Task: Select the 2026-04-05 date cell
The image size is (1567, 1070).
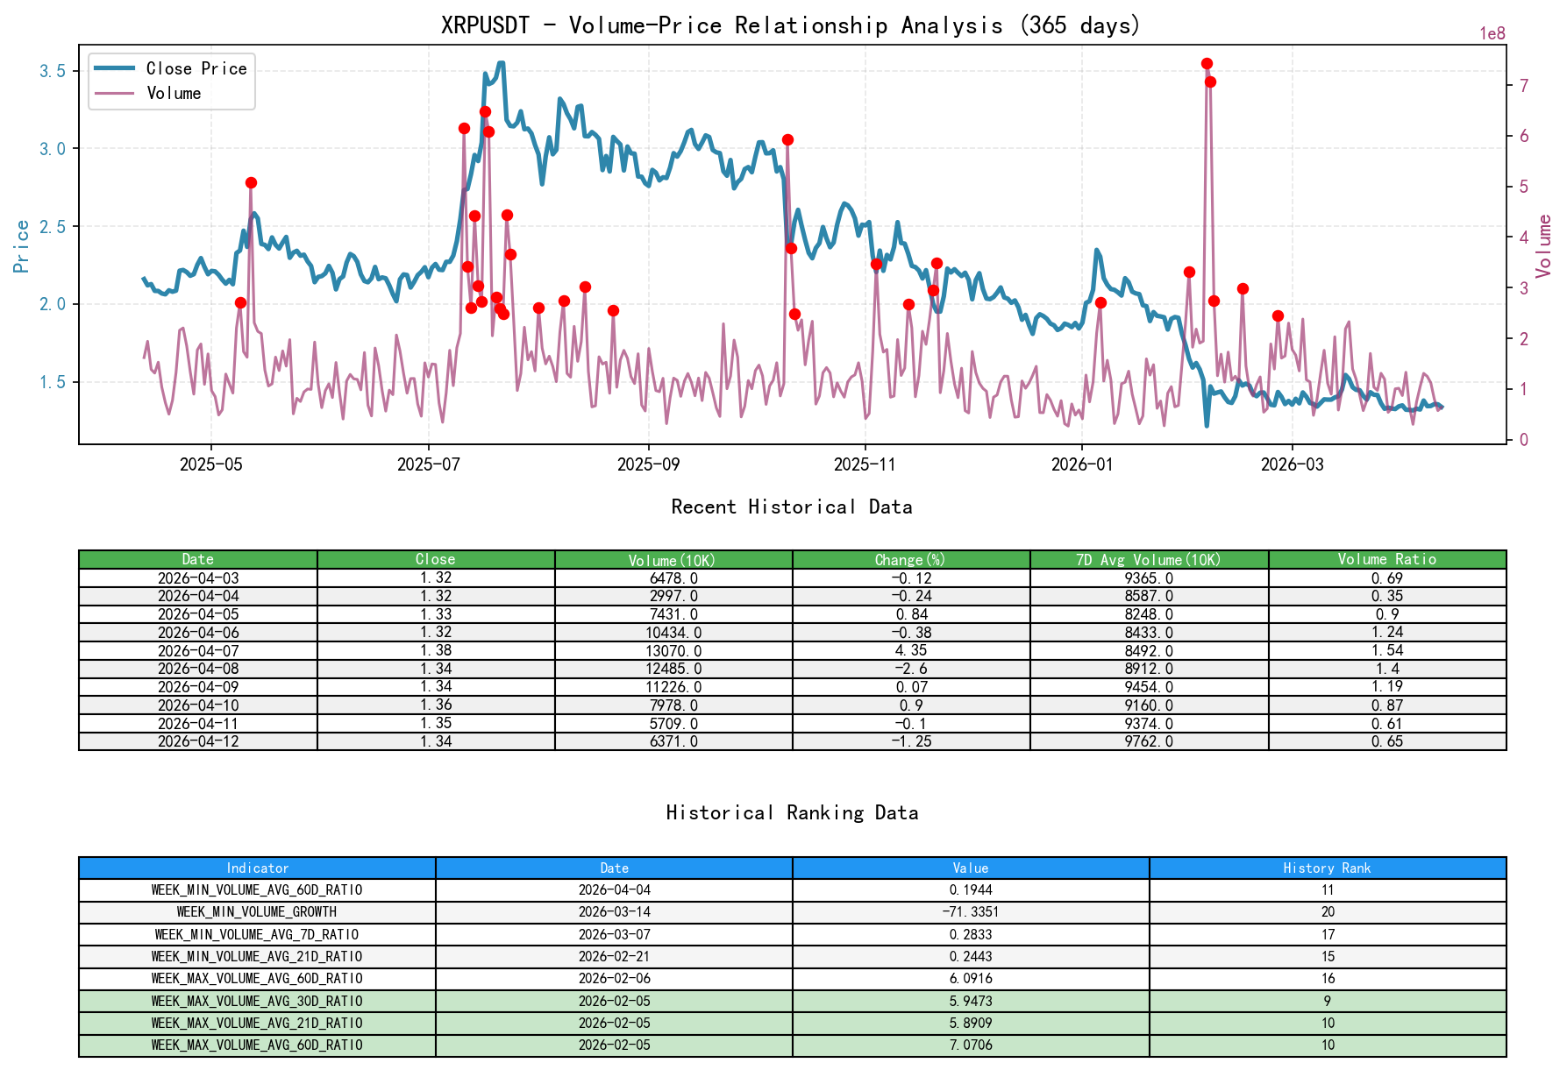Action: tap(198, 614)
